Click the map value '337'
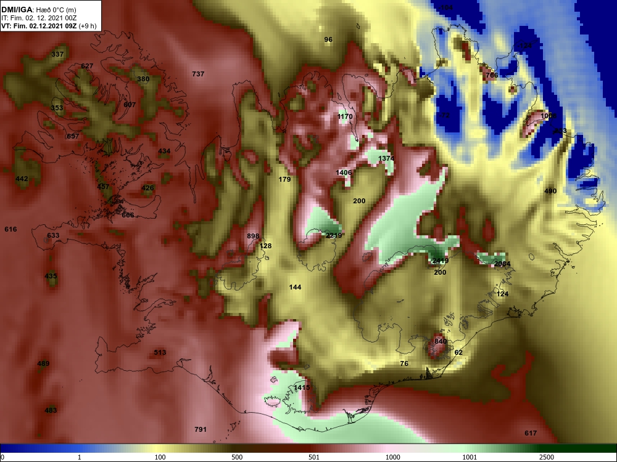The image size is (617, 462). [57, 54]
